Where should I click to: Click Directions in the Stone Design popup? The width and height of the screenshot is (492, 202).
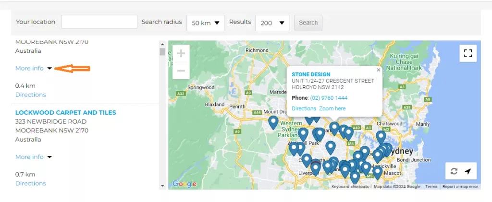tap(304, 108)
